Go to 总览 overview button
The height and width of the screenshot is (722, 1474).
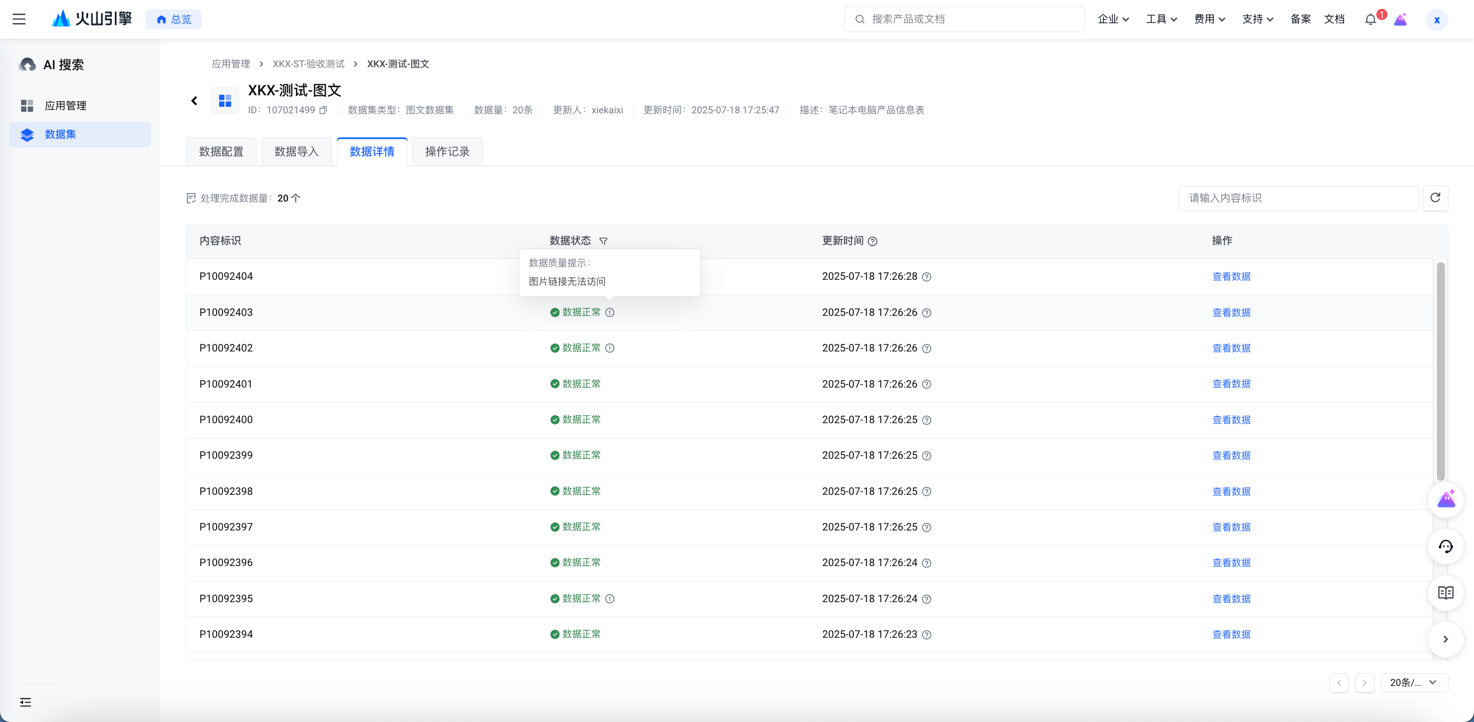173,20
